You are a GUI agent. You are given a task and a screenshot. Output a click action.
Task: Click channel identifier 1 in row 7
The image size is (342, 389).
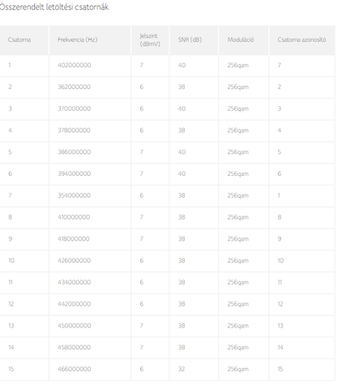pyautogui.click(x=279, y=195)
